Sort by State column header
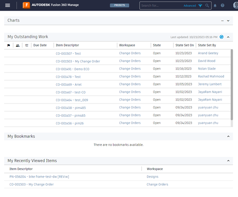Viewport: 238px width, 197px height. point(157,45)
